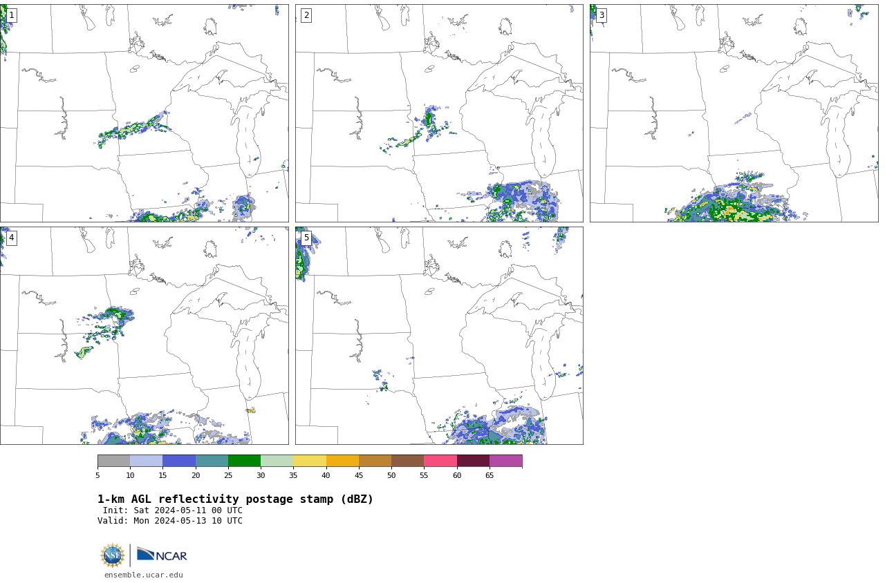Click panel number label 1

pos(11,15)
